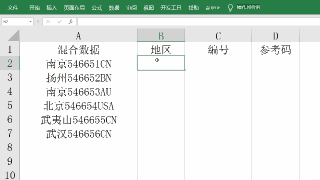Screen dimensions: 320x180
Task: Click the formula bar confirm checkmark icon
Action: [59, 21]
